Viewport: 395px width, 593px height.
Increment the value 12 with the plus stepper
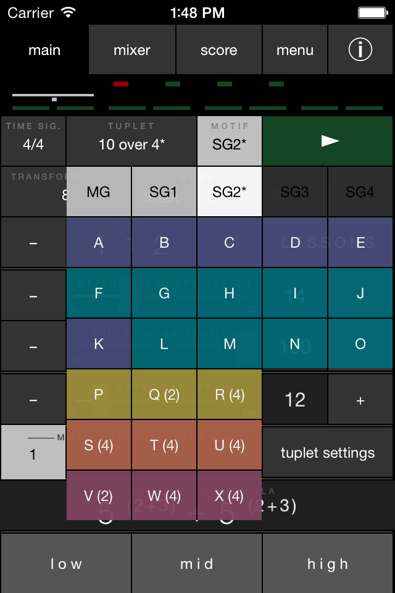360,400
